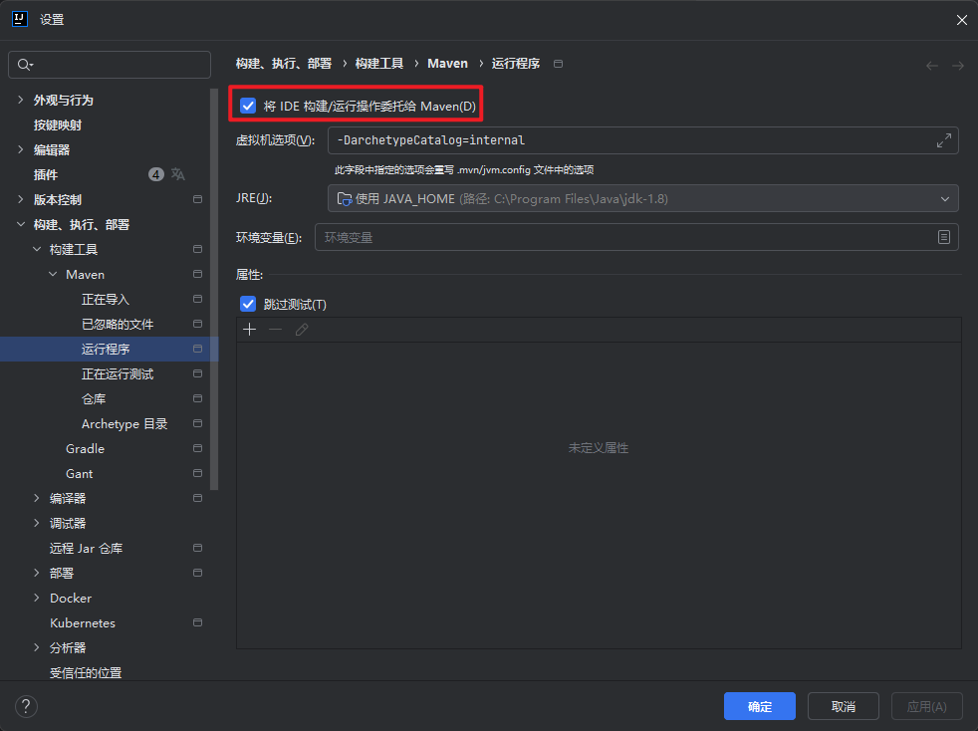This screenshot has width=978, height=731.
Task: Click Maven in the breadcrumb
Action: (447, 64)
